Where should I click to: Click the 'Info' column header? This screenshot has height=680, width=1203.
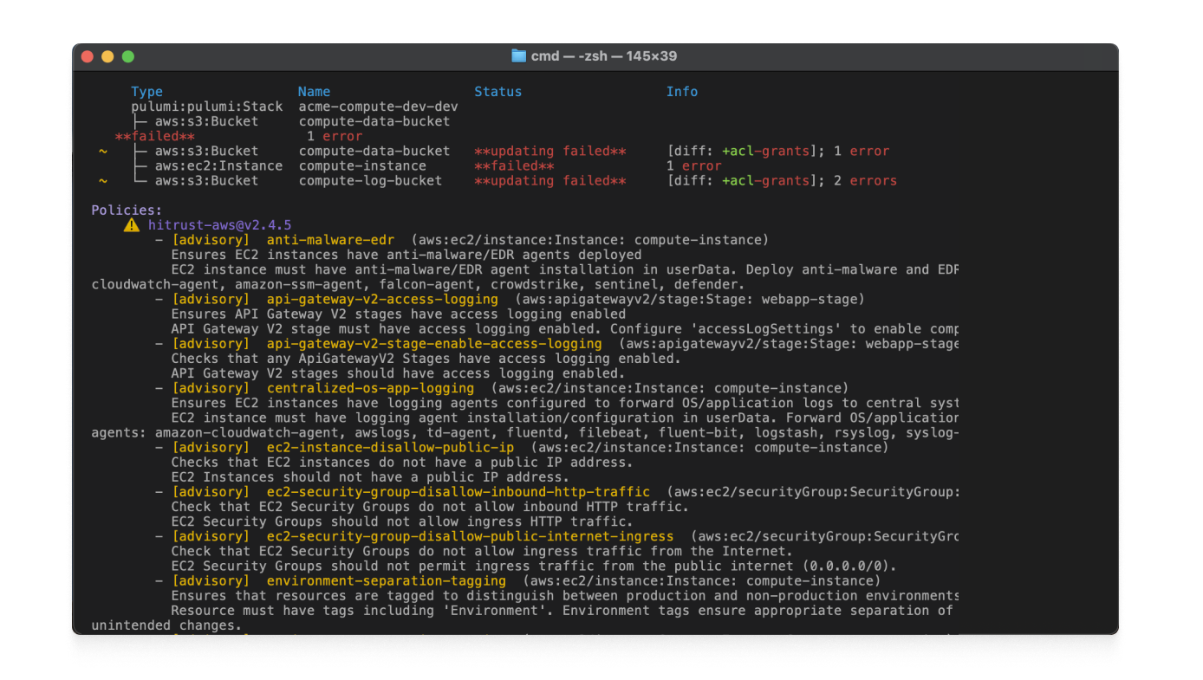(x=681, y=92)
